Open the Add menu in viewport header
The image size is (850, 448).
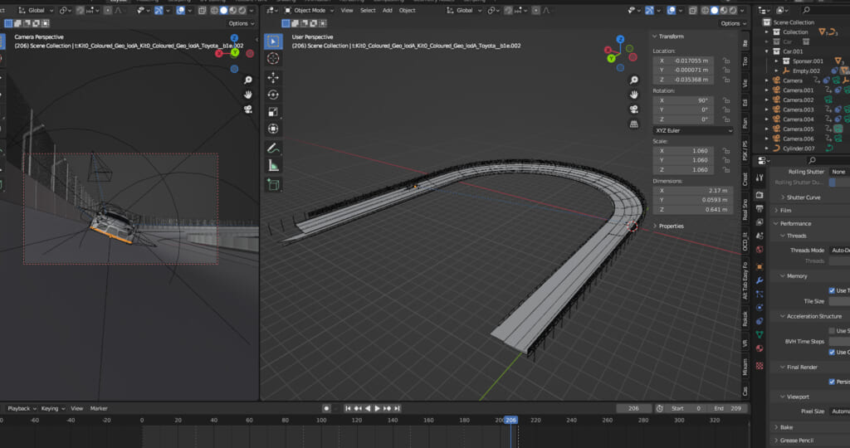coord(387,11)
